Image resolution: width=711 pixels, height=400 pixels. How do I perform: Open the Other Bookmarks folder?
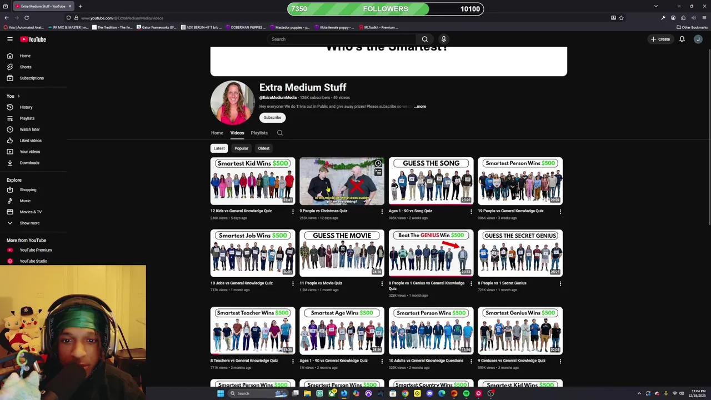point(692,27)
